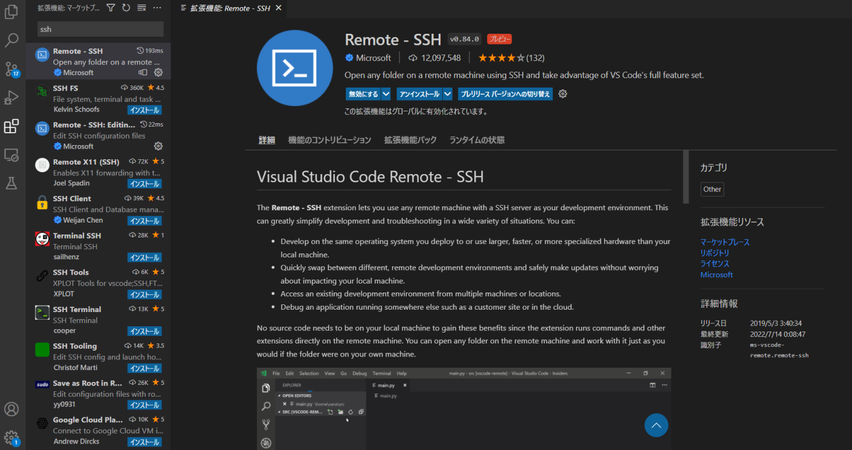Image resolution: width=852 pixels, height=450 pixels.
Task: Switch to the 詳細 tab
Action: point(267,140)
